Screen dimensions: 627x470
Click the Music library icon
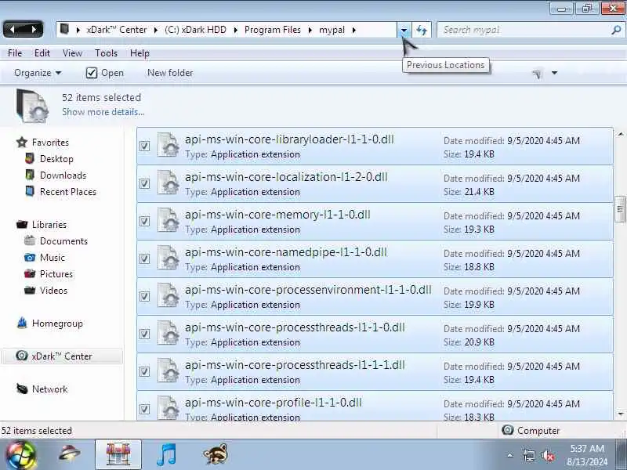[x=30, y=257]
